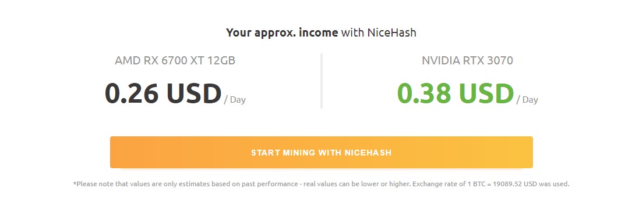Click the Start Mining with NiceHash button
Image resolution: width=639 pixels, height=210 pixels.
[321, 153]
